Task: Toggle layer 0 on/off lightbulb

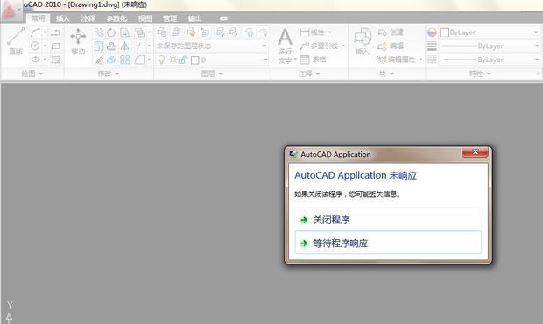Action: [x=161, y=60]
